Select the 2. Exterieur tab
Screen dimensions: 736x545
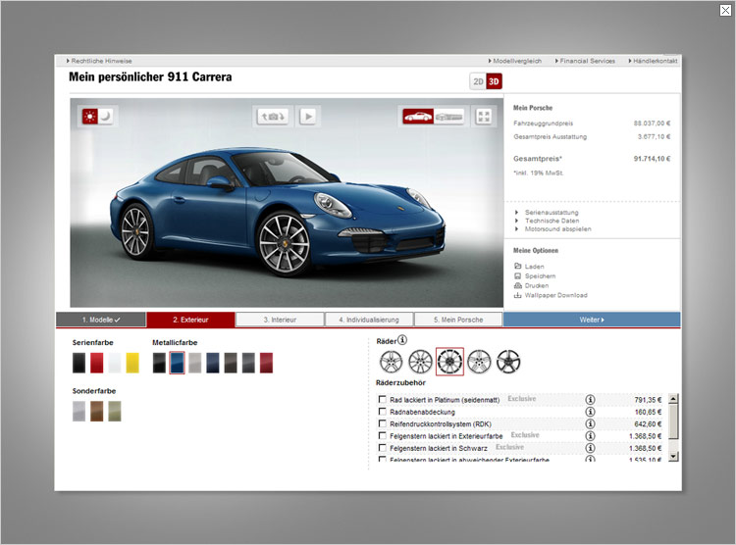[x=190, y=320]
